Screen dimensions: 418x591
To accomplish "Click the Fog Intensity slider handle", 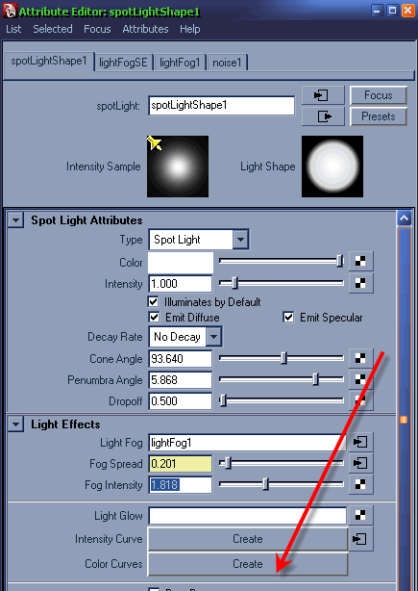I will tap(265, 484).
